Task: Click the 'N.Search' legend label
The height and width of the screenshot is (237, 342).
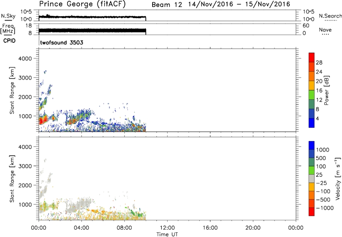Action: 330,16
